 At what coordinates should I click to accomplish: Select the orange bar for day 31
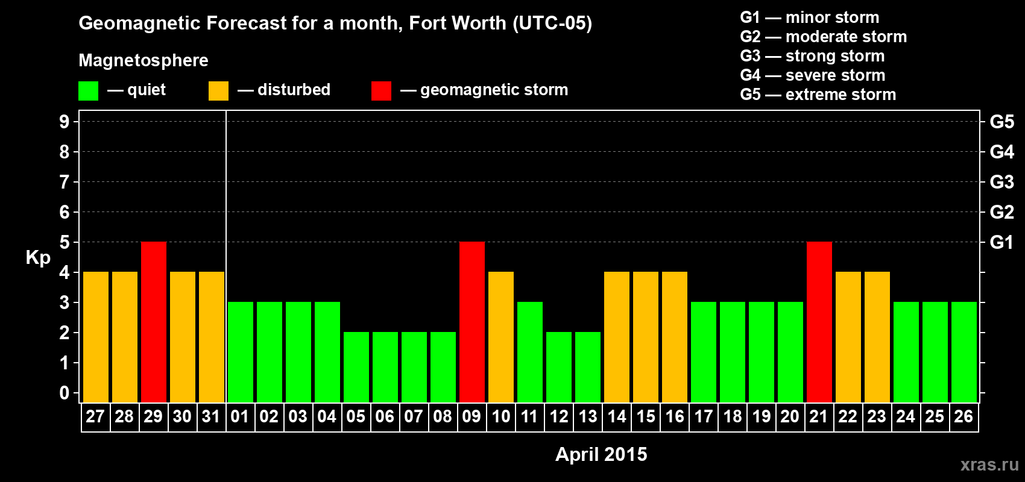pos(212,337)
